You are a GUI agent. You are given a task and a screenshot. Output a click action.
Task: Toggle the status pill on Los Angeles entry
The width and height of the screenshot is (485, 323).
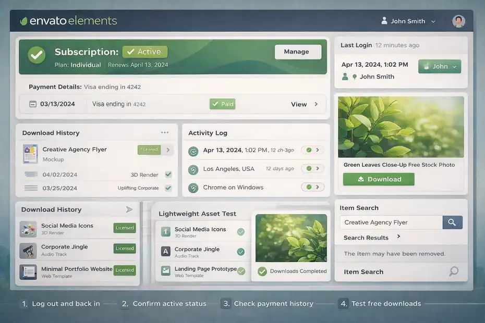coord(312,168)
